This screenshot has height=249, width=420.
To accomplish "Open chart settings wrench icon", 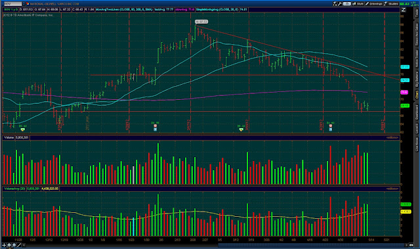I will click(x=340, y=4).
